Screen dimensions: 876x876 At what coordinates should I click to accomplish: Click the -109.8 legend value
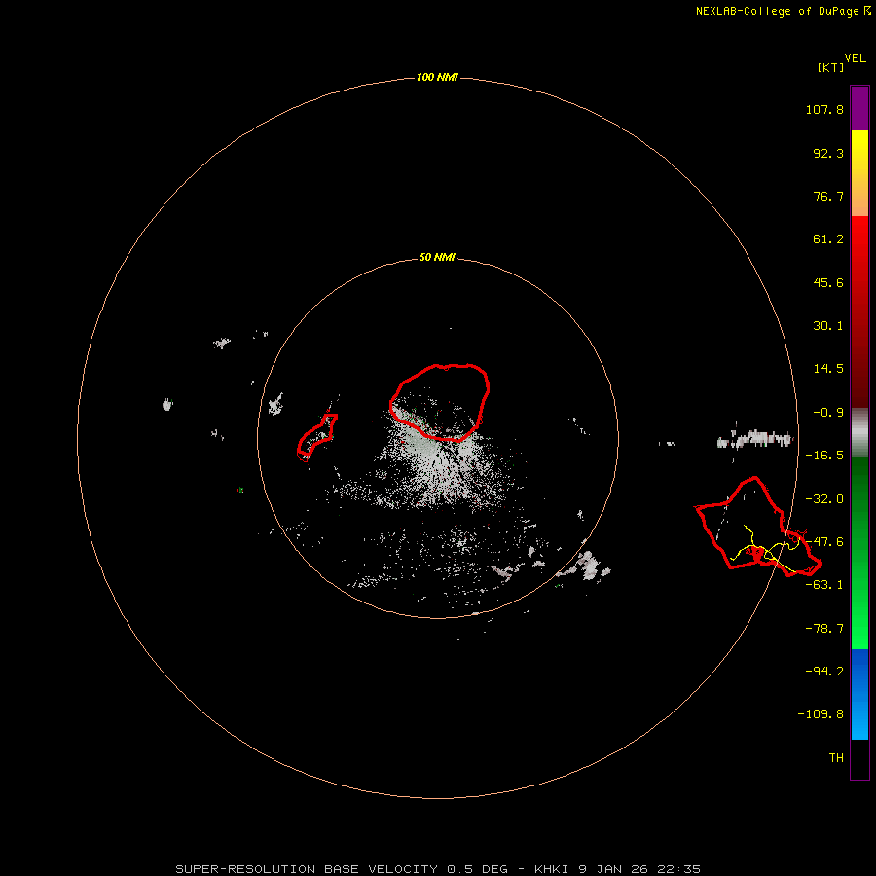(821, 714)
